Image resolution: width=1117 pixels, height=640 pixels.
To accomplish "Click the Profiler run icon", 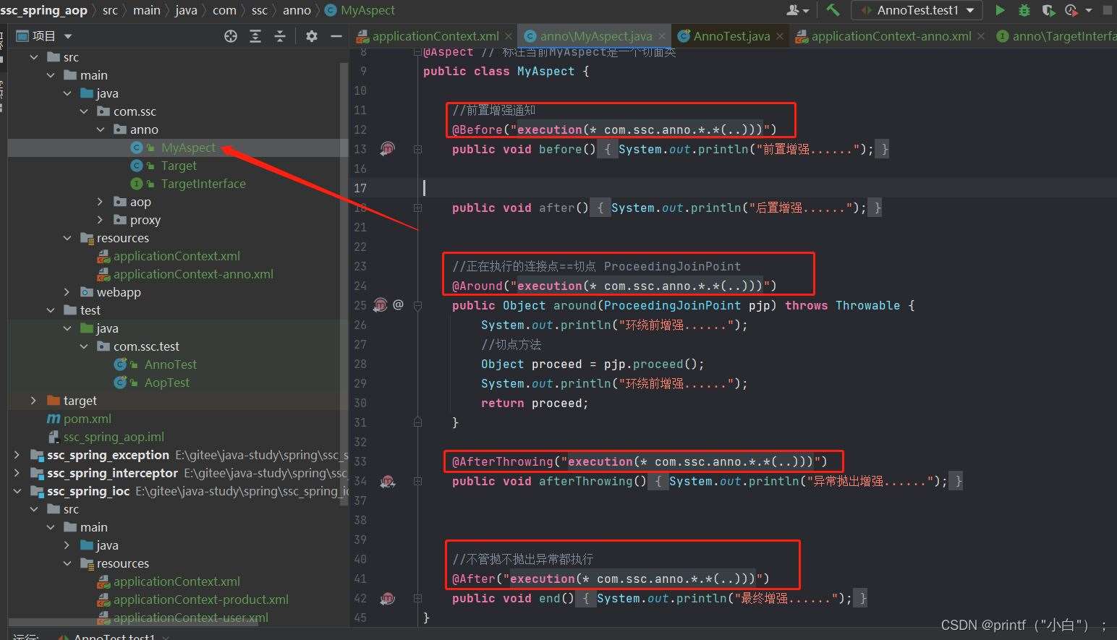I will click(1071, 10).
